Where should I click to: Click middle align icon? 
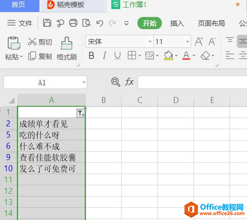coord(242,41)
